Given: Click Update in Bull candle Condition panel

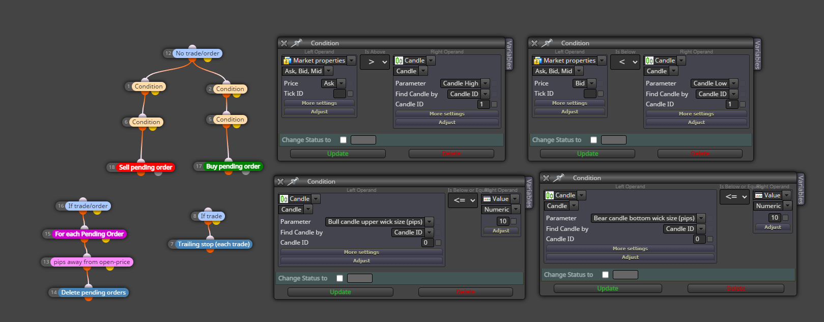Looking at the screenshot, I should tap(340, 292).
